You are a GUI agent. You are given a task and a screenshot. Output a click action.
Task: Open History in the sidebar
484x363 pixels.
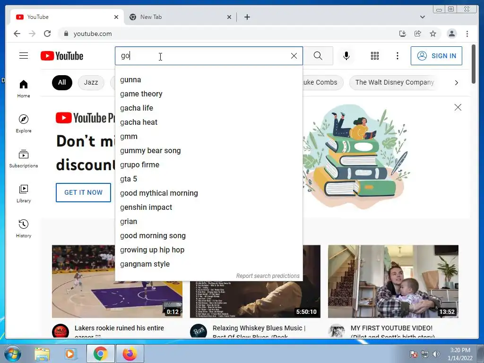click(24, 228)
